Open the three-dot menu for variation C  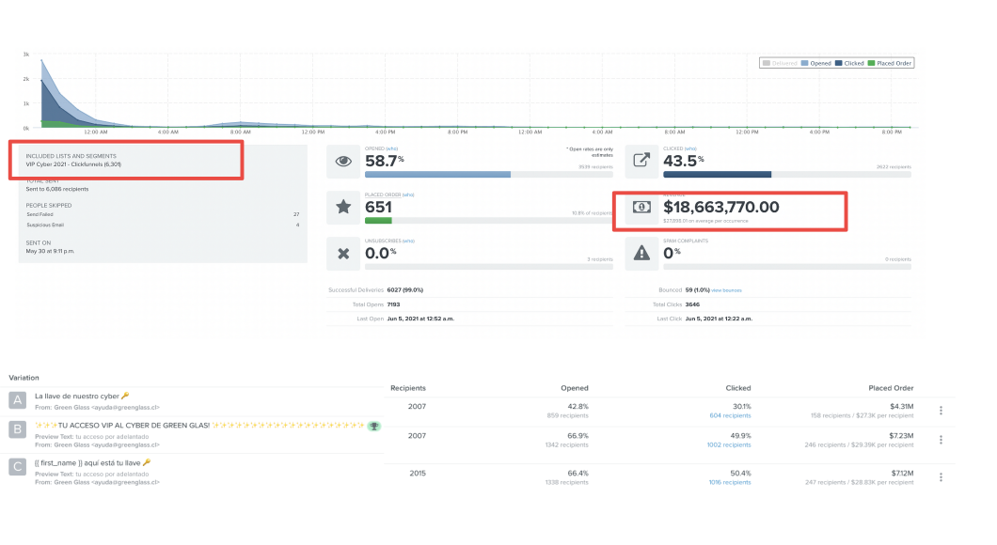click(x=942, y=478)
